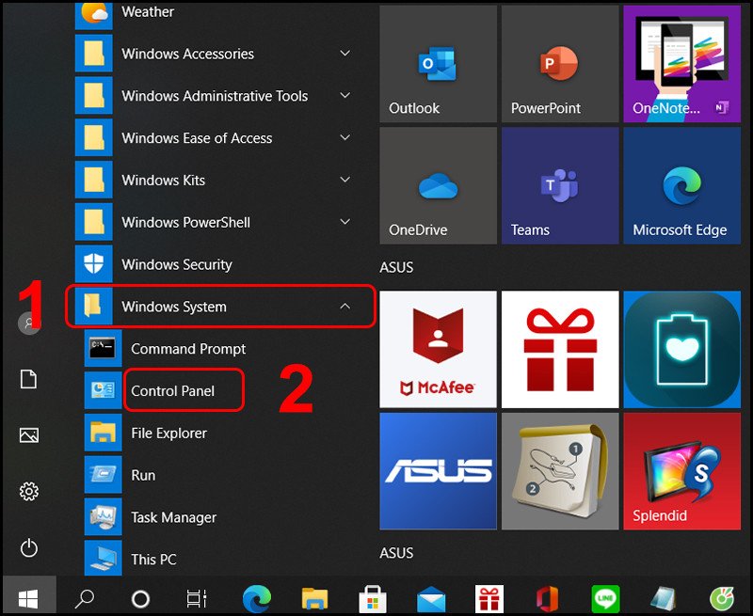Open LINE from the taskbar
The width and height of the screenshot is (753, 616).
[x=605, y=597]
